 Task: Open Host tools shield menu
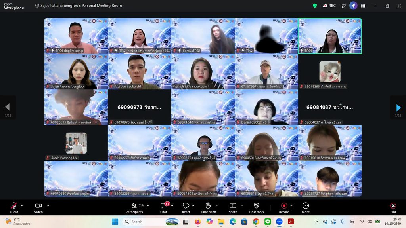pyautogui.click(x=257, y=208)
